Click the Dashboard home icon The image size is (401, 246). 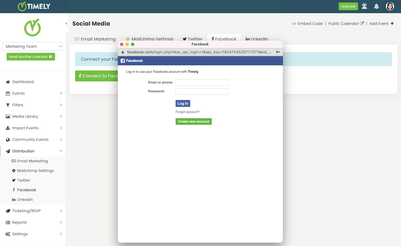[8, 82]
